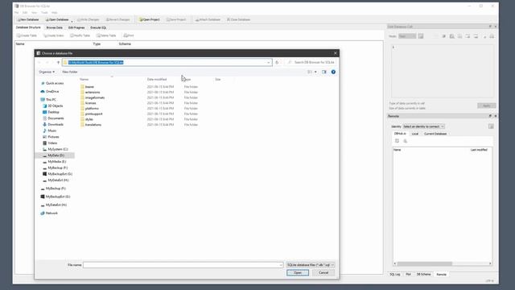Click New Database in main toolbar

click(28, 19)
